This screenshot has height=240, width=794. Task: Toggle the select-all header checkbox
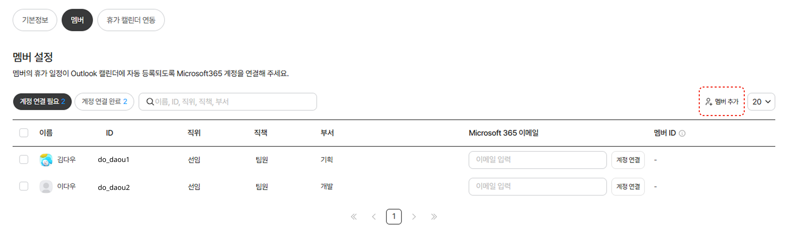pos(24,133)
